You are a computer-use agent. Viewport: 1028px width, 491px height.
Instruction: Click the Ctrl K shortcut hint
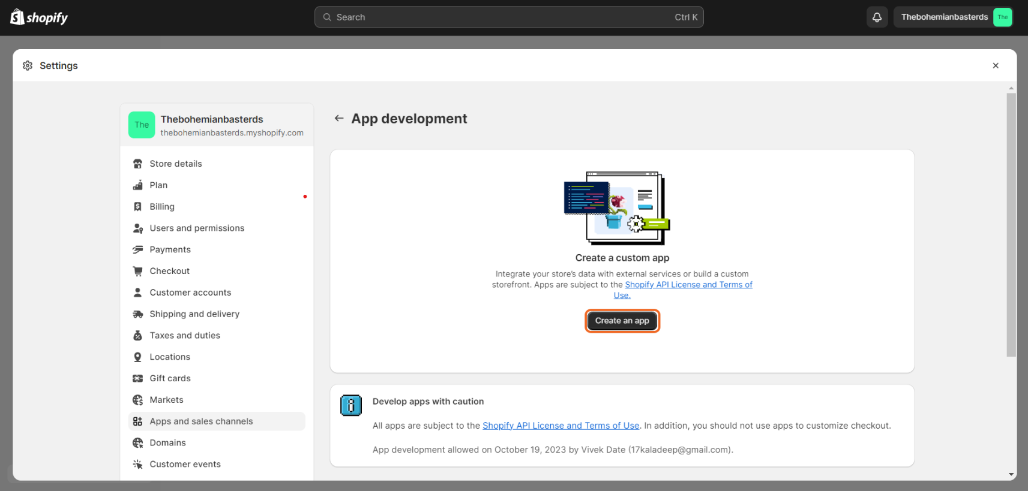click(686, 17)
